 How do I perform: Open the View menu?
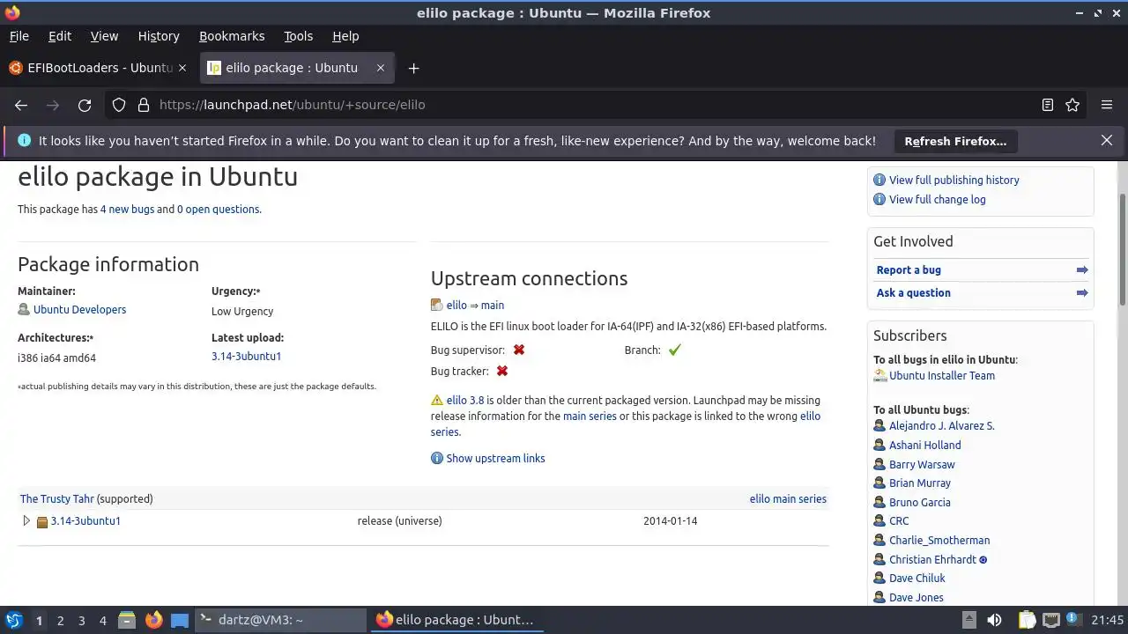104,36
